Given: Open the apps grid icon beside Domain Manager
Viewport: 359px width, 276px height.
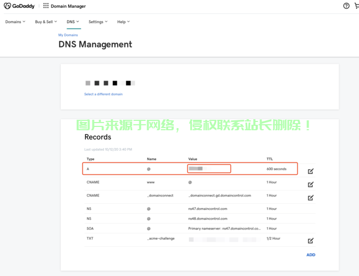Looking at the screenshot, I should [x=46, y=6].
